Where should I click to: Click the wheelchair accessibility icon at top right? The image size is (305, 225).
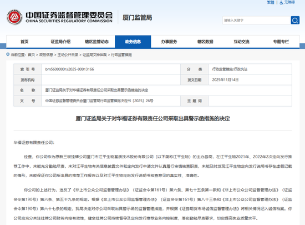pos(281,3)
